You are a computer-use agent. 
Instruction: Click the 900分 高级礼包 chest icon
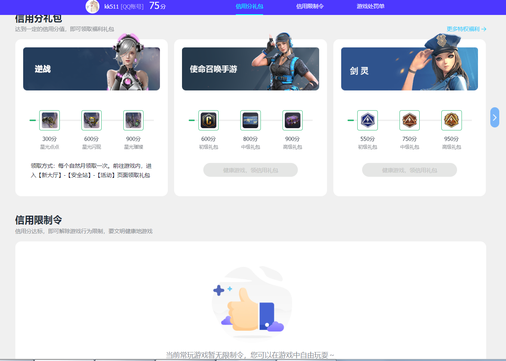click(x=293, y=120)
